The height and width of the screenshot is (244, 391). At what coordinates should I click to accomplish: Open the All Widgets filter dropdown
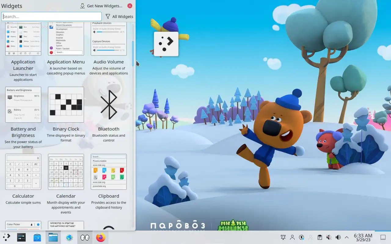point(119,16)
